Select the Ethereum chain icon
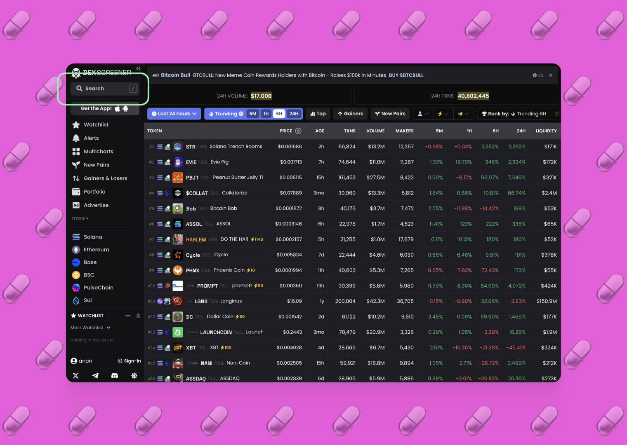 pos(76,250)
